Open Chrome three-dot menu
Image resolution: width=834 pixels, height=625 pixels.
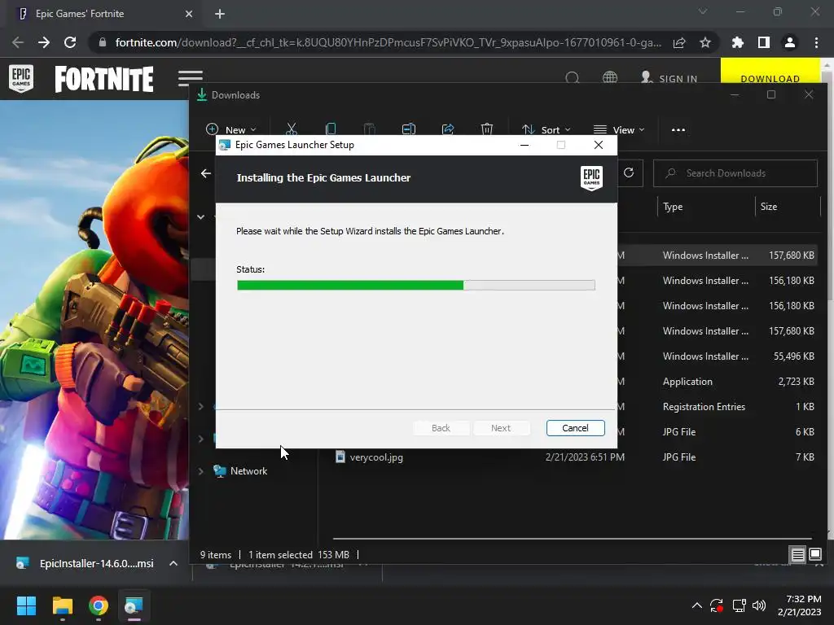(x=816, y=42)
